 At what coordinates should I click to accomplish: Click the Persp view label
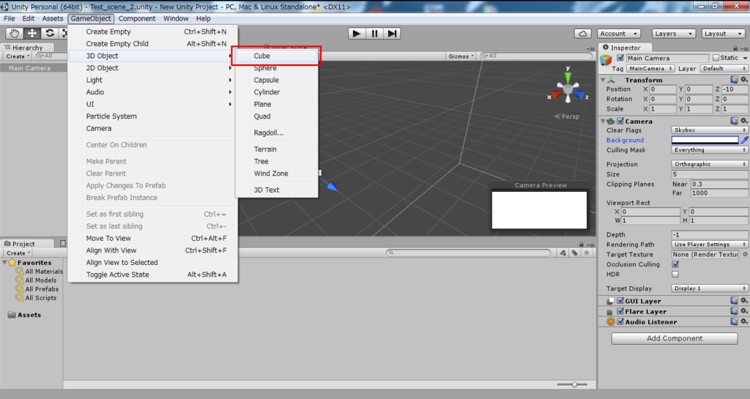567,116
